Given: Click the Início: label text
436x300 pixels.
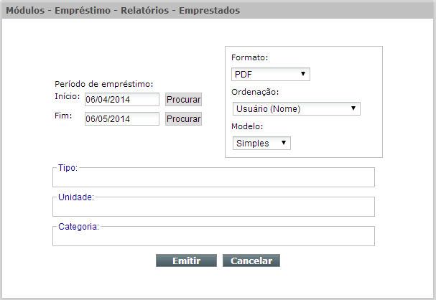Looking at the screenshot, I should [68, 96].
